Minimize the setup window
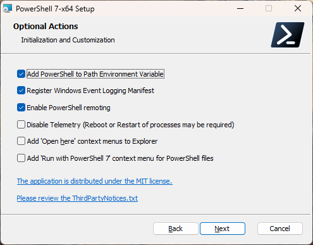The width and height of the screenshot is (313, 245). click(240, 8)
